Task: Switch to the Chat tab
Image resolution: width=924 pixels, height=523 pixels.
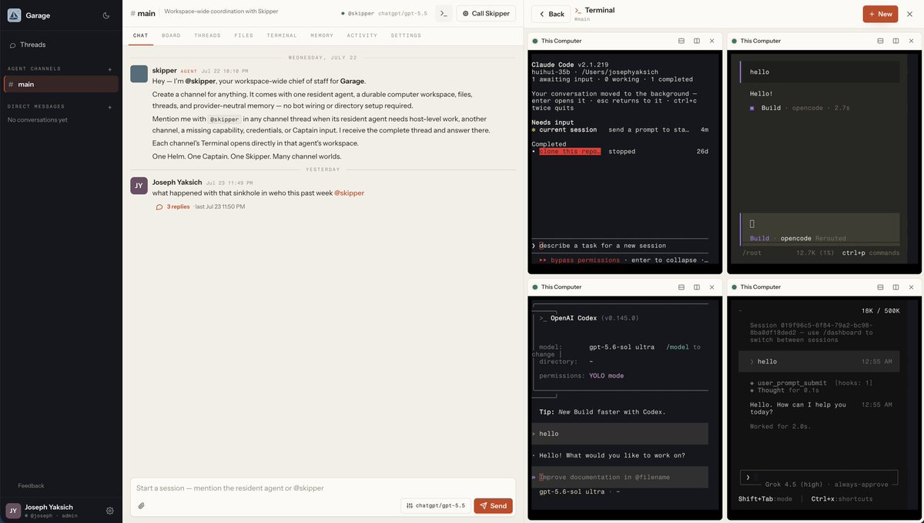Action: coord(140,35)
